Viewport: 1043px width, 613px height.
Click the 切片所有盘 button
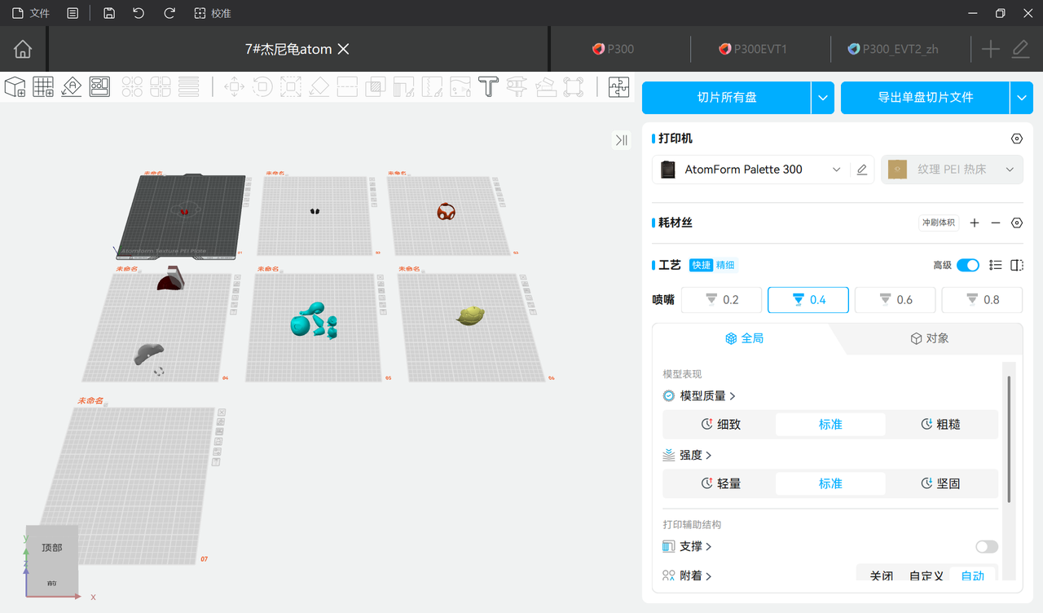coord(727,98)
